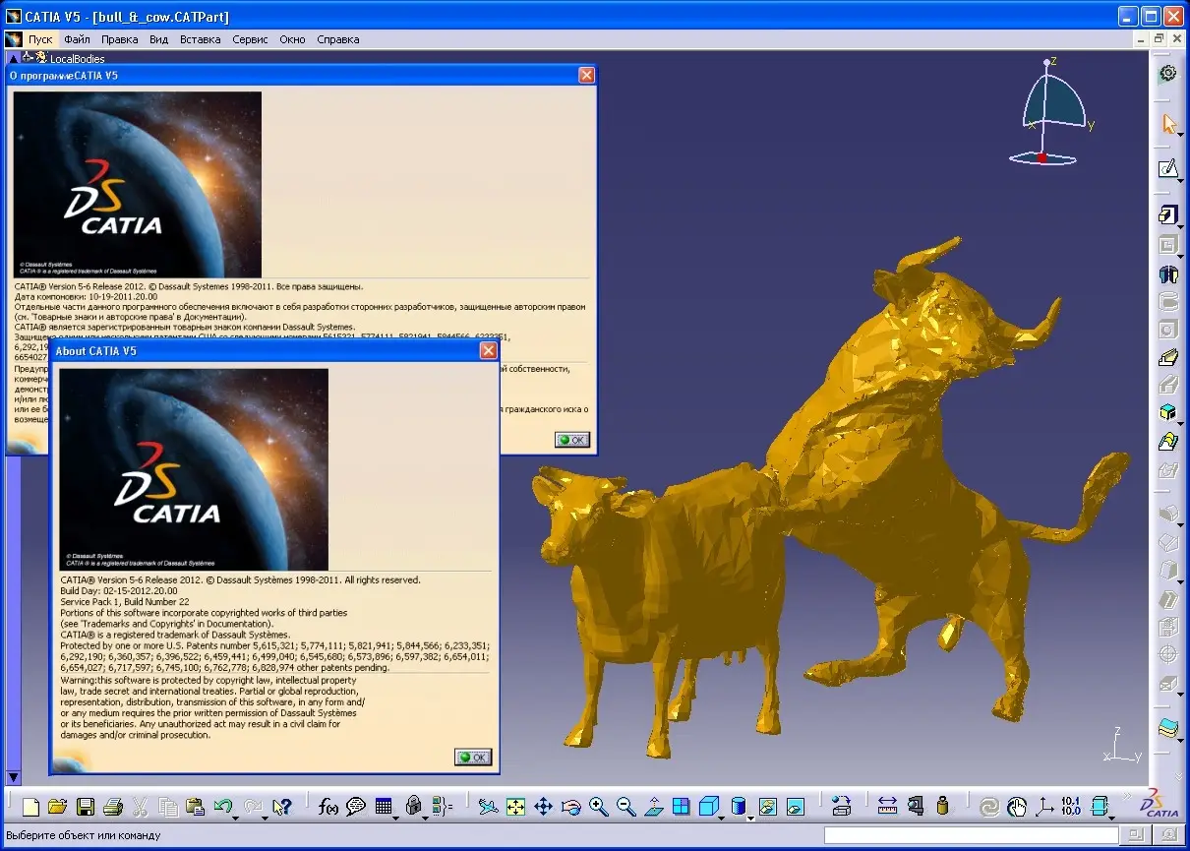This screenshot has height=851, width=1190.
Task: Select the Fly mode airplane icon
Action: [x=489, y=808]
